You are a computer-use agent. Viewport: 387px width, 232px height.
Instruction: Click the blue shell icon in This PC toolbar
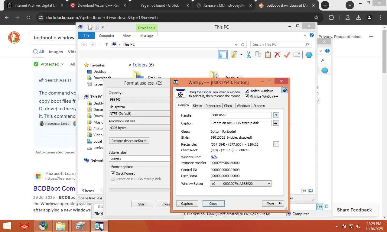[x=309, y=55]
